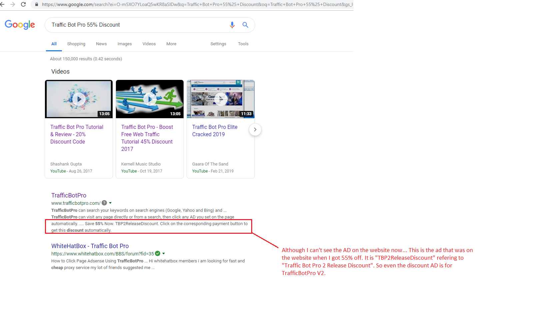Switch to the Shopping tab
The height and width of the screenshot is (321, 552).
tap(76, 44)
